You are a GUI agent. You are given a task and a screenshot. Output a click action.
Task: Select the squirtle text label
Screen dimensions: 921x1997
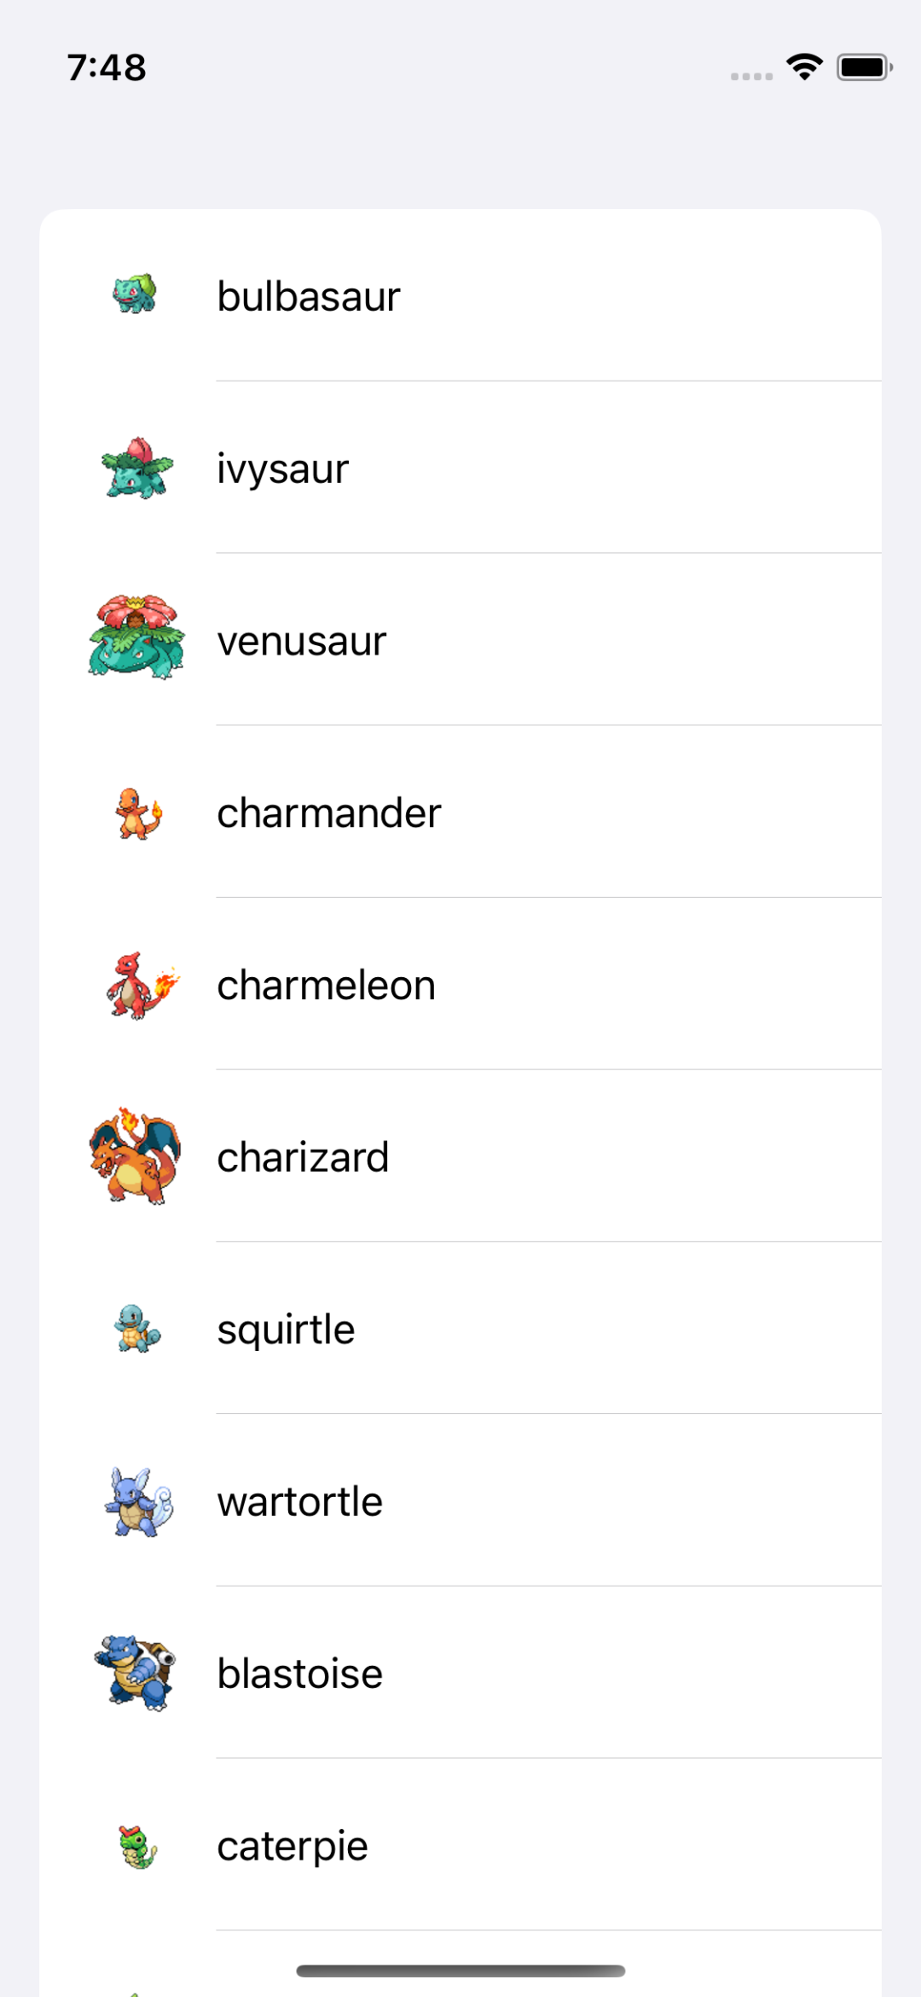286,1330
